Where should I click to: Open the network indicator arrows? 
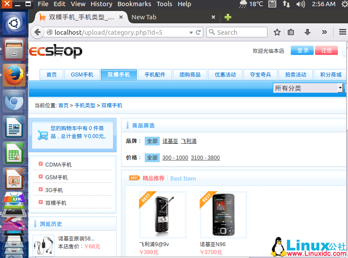pyautogui.click(x=286, y=4)
